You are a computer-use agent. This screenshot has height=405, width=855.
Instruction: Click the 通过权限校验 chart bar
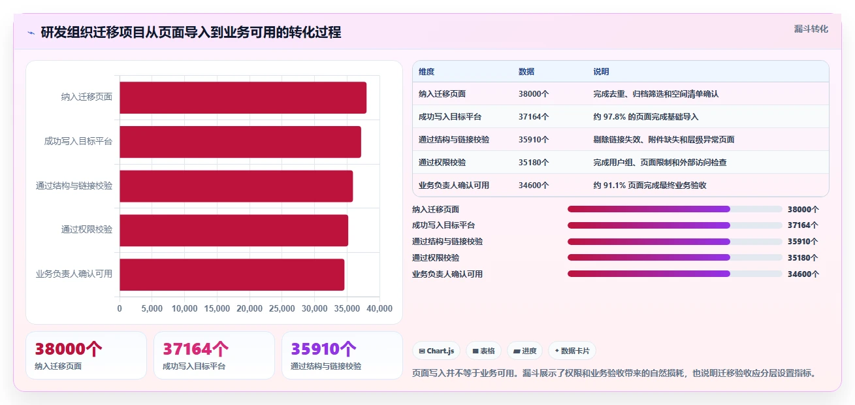coord(234,230)
